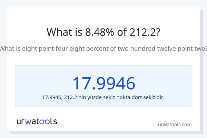The width and height of the screenshot is (207, 138).
Task: Click the large result number 17.9946
Action: pyautogui.click(x=103, y=83)
